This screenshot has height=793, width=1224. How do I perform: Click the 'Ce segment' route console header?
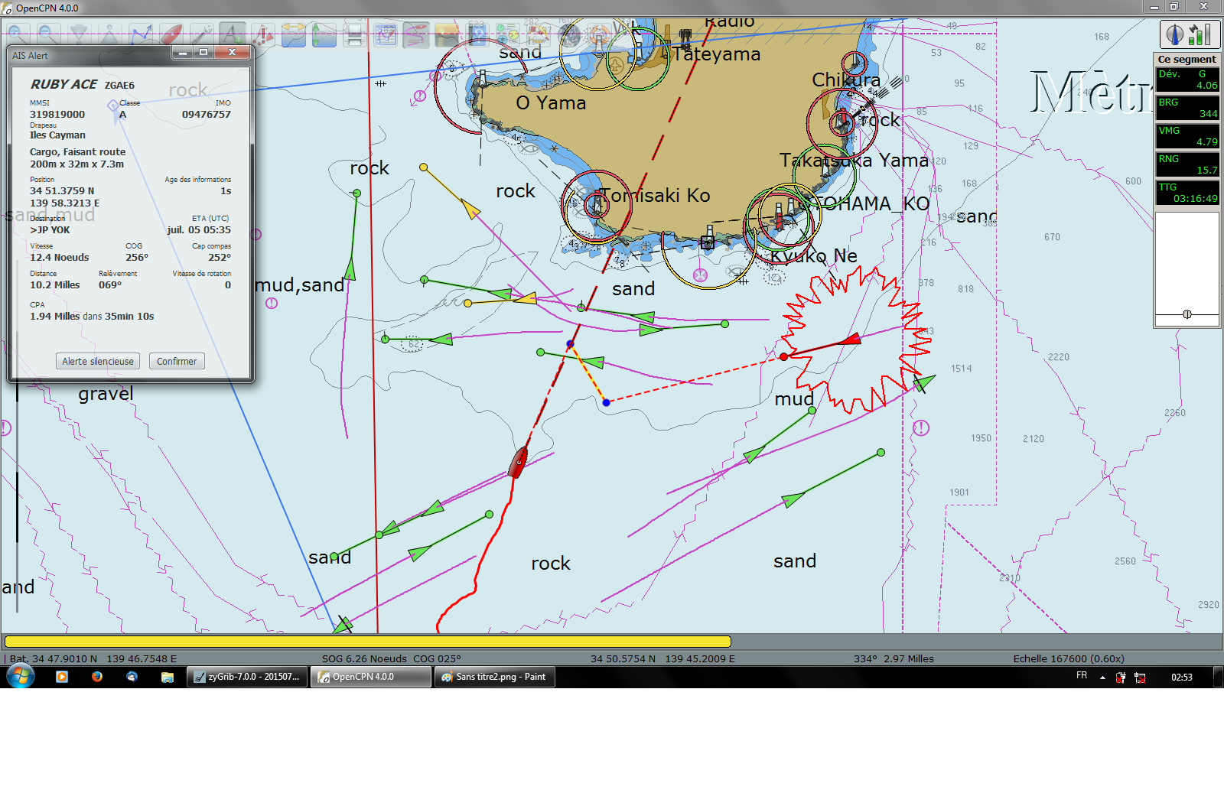(1187, 59)
